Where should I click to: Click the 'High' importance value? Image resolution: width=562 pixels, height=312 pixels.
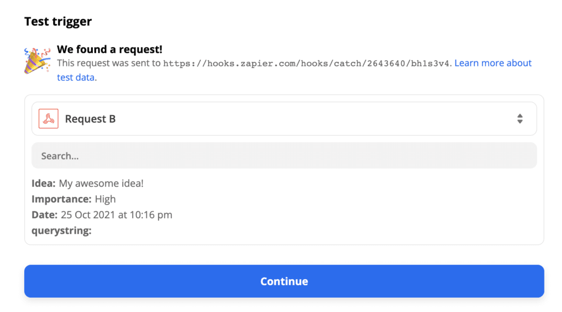(105, 199)
